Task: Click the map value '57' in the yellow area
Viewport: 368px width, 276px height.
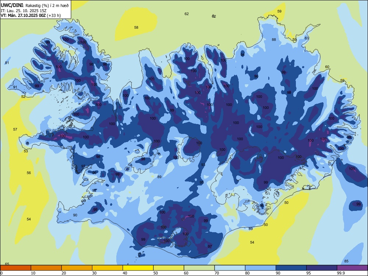Action: pos(15,129)
